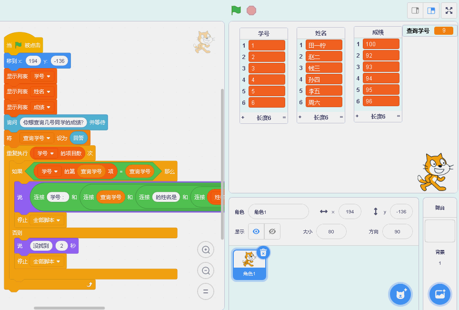459x310 pixels.
Task: Click the resize handle of 姓名 list
Action: pyautogui.click(x=341, y=117)
